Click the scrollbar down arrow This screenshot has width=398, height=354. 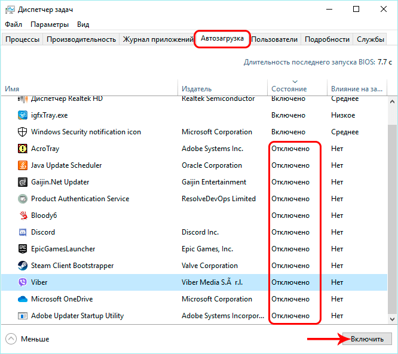pyautogui.click(x=392, y=319)
